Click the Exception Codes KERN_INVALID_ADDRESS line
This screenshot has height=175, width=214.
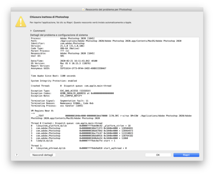coord(72,93)
